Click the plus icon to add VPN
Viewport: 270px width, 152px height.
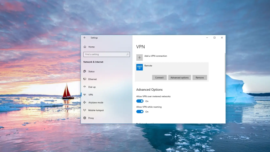(x=140, y=57)
